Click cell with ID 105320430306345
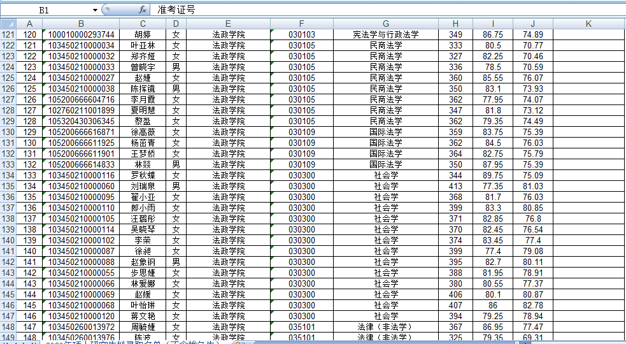The height and width of the screenshot is (344, 626). tap(81, 121)
